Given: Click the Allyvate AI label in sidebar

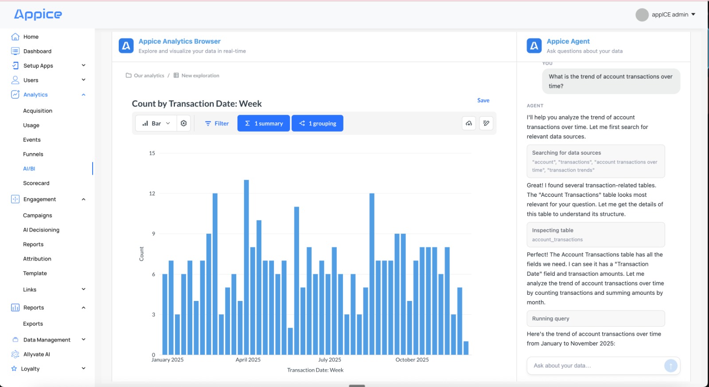Looking at the screenshot, I should click(37, 354).
